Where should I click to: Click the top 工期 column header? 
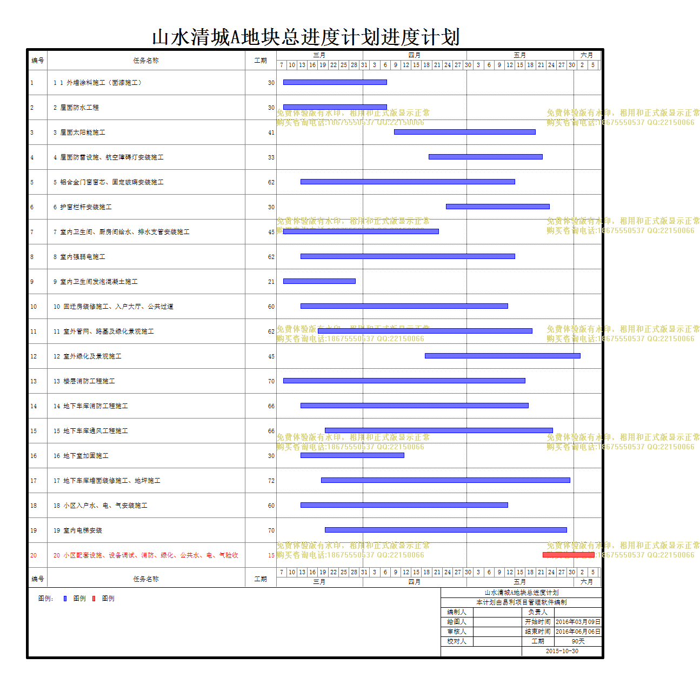point(261,61)
